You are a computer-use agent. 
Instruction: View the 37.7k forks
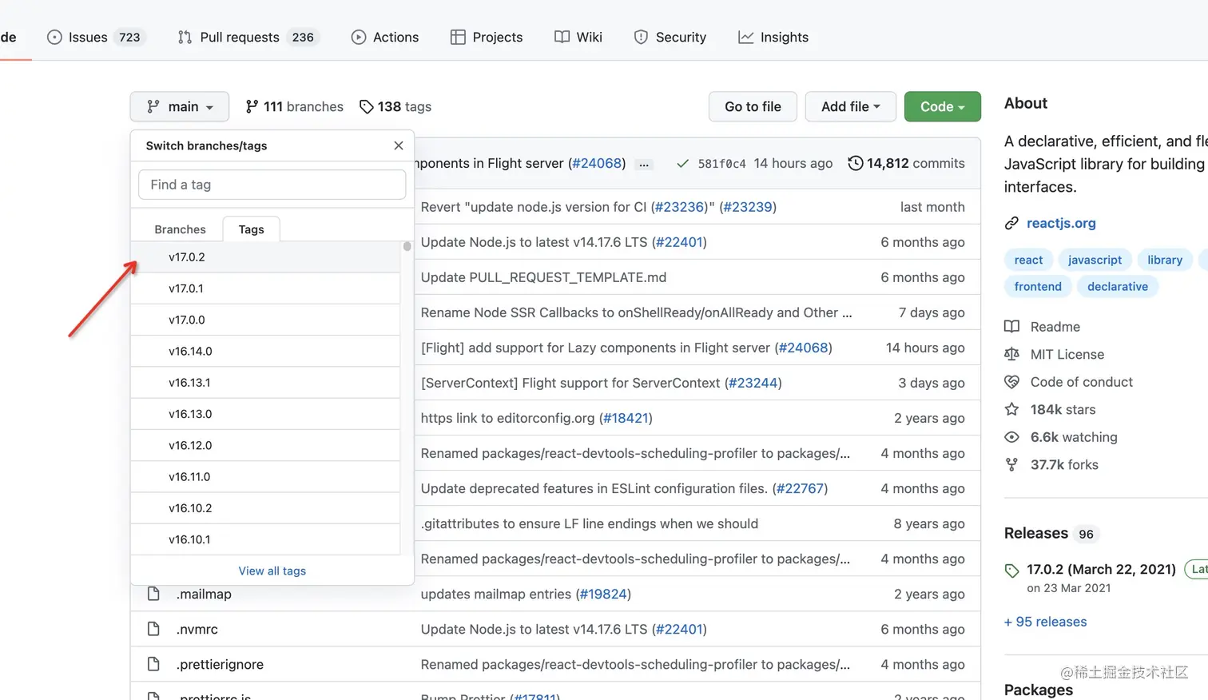1052,464
